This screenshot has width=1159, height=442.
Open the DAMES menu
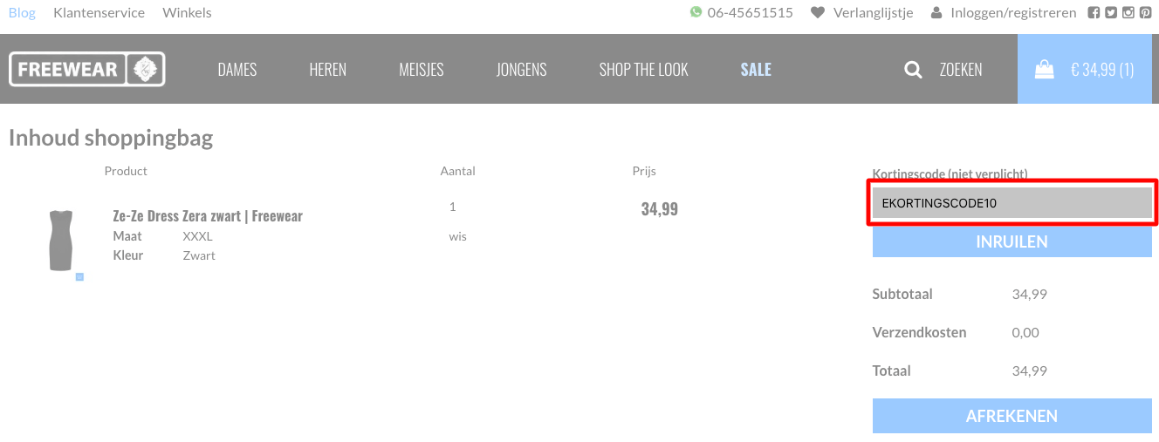[x=237, y=70]
